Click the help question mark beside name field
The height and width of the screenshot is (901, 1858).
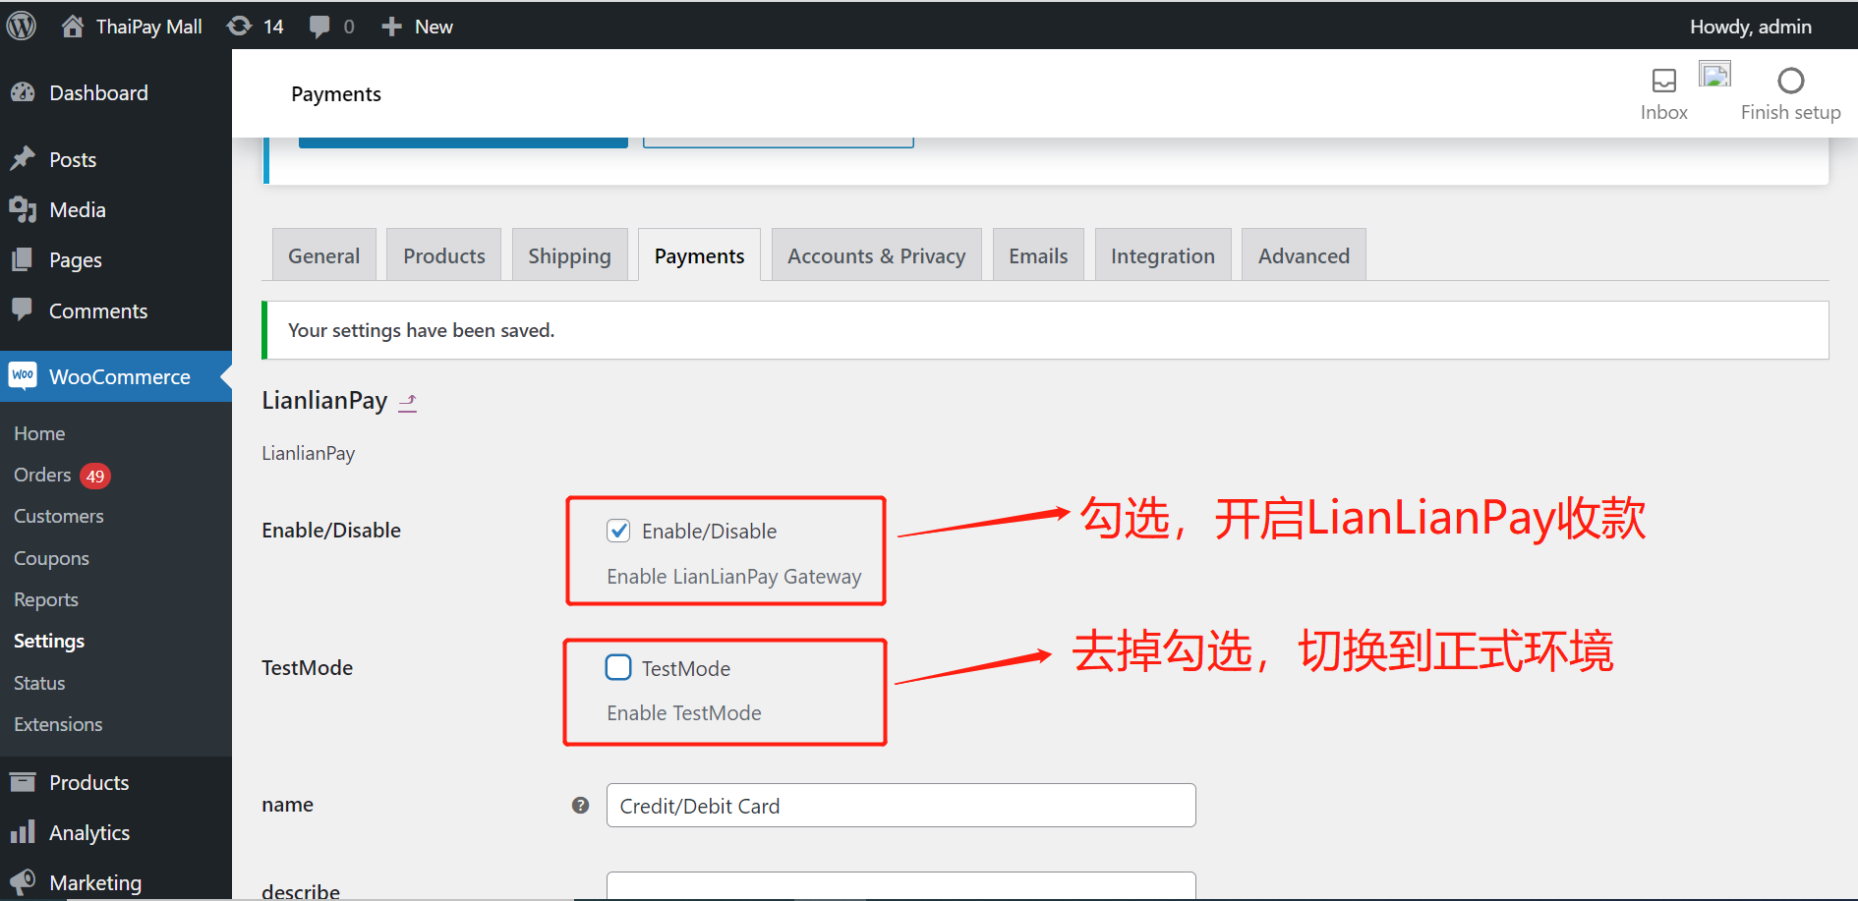pyautogui.click(x=580, y=805)
